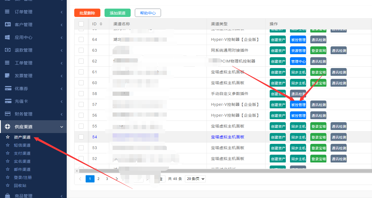This screenshot has width=372, height=198.
Task: Click the 财务管理 credit card icon
Action: [8, 114]
